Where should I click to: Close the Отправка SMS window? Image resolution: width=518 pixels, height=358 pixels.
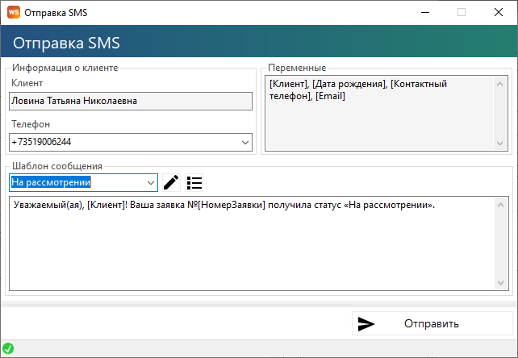point(499,12)
